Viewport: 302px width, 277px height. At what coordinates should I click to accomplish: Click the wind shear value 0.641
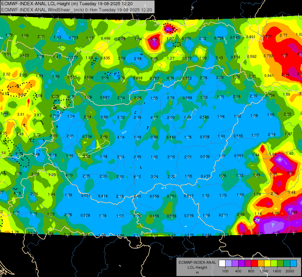point(269,75)
